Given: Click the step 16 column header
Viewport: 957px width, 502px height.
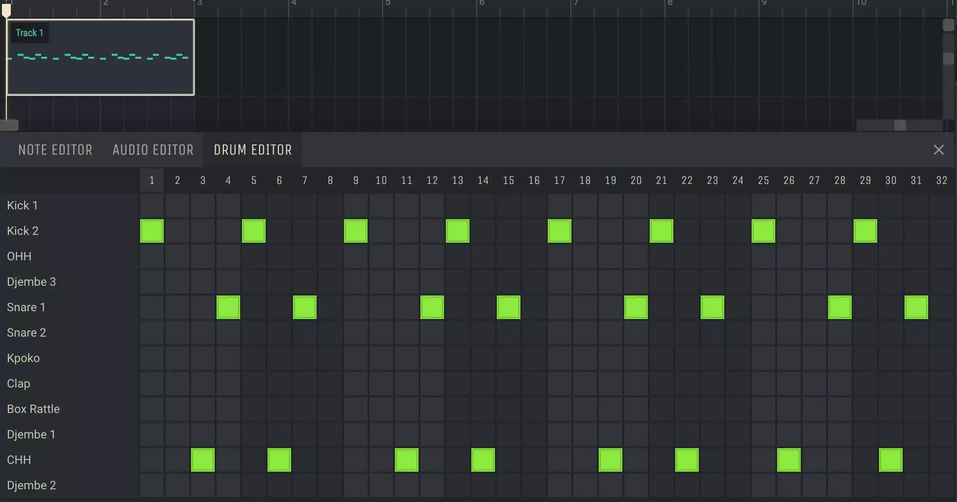Looking at the screenshot, I should tap(534, 180).
